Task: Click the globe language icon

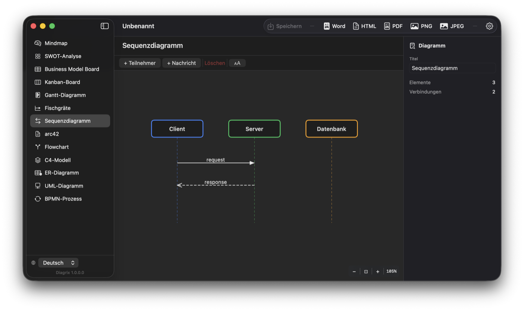Action: click(x=33, y=263)
